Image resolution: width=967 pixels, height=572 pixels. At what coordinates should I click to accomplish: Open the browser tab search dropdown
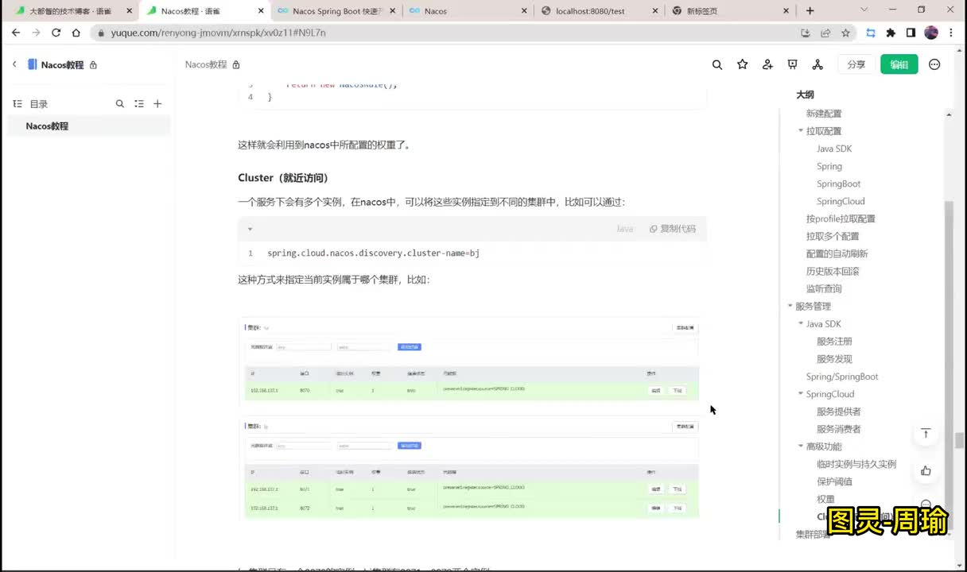(864, 10)
